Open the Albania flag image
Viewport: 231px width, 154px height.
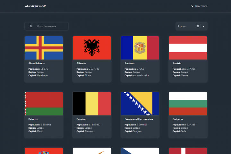coord(92,48)
